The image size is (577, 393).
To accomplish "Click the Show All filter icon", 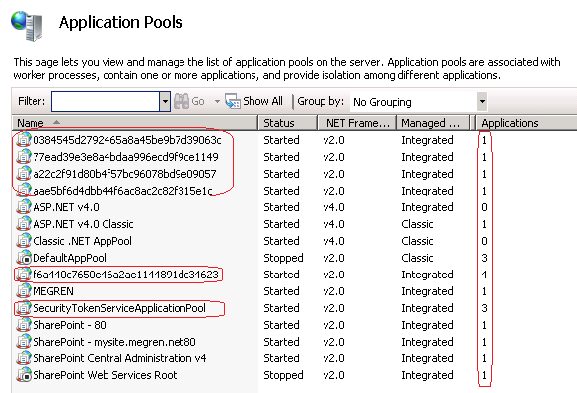I will [x=232, y=101].
